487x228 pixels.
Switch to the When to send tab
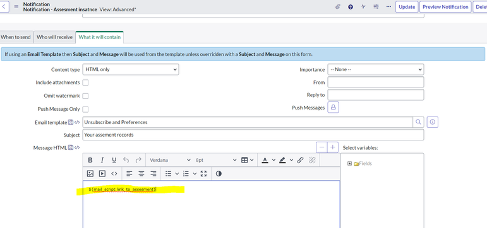(16, 37)
